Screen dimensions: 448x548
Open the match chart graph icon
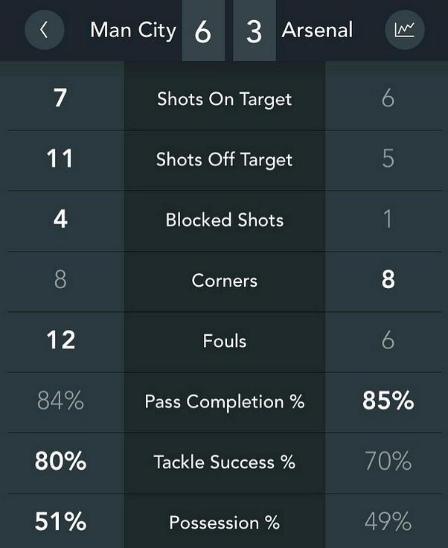tap(405, 30)
